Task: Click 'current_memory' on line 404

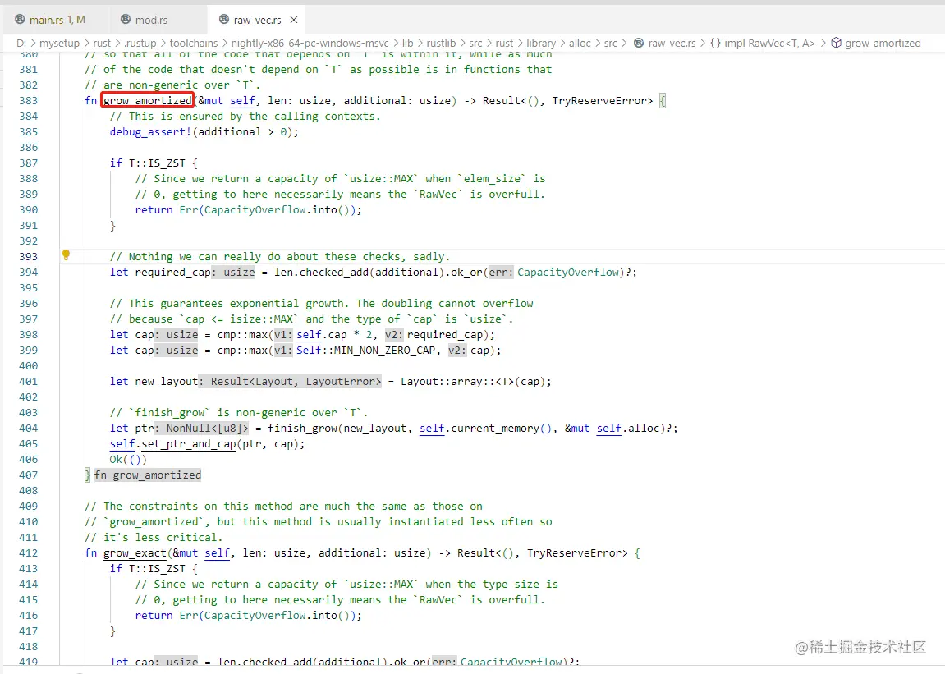Action: (x=495, y=428)
